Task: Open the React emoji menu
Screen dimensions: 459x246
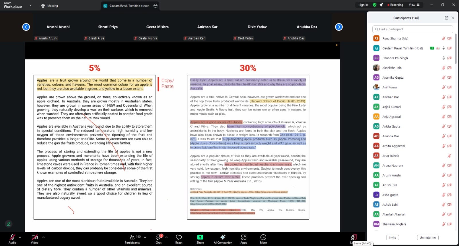Action: coord(179,239)
